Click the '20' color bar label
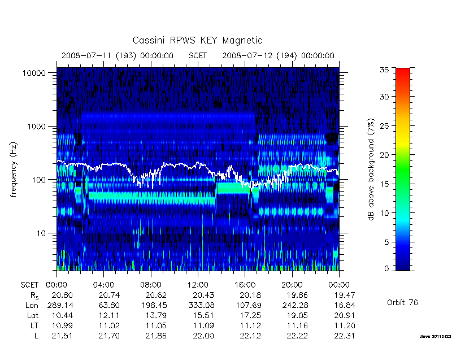Viewport: 452px width, 339px height. (384, 155)
